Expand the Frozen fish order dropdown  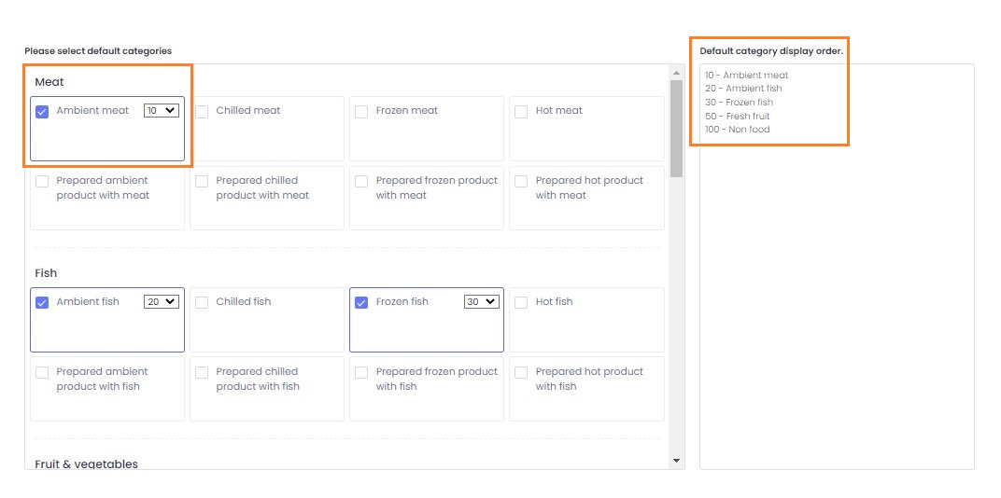tap(481, 302)
